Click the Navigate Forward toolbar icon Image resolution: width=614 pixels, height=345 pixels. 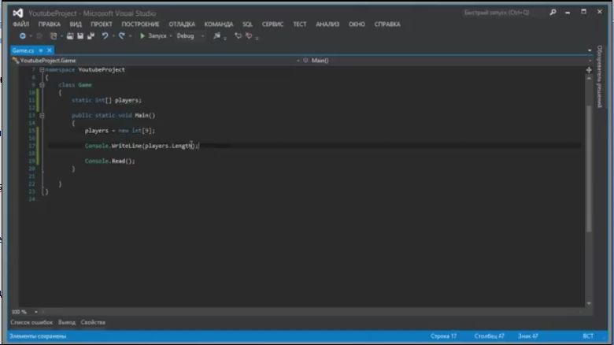click(39, 35)
